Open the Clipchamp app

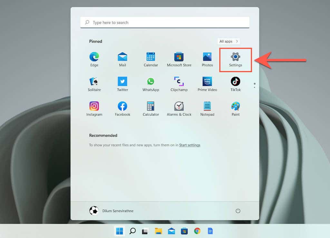(x=179, y=84)
